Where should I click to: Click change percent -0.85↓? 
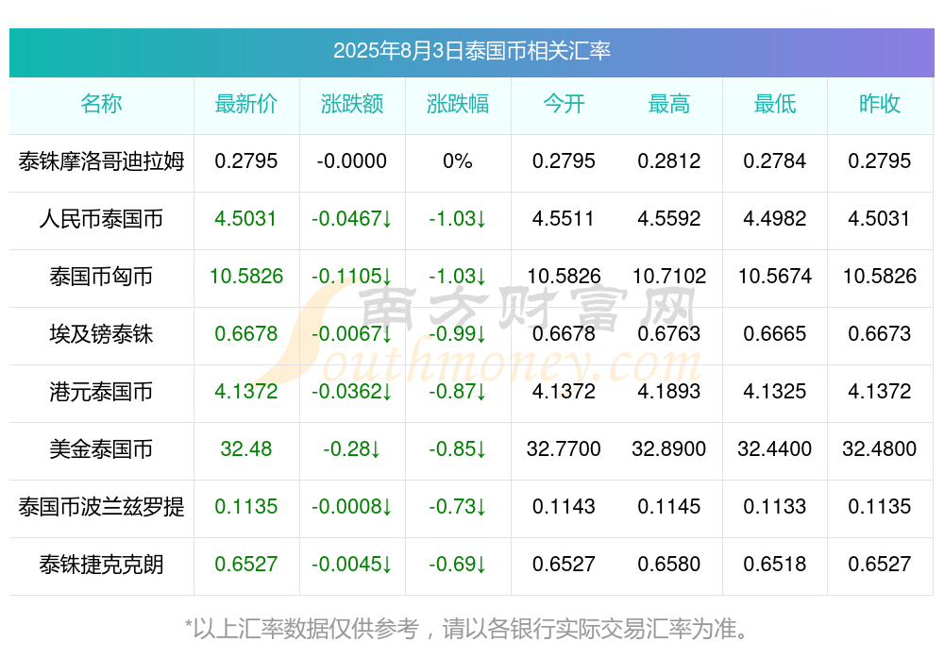(458, 449)
